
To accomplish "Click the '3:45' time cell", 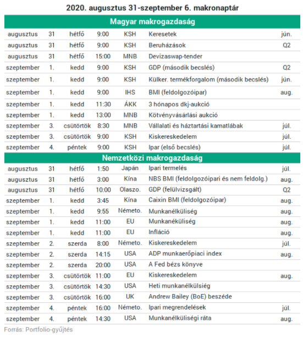I will (103, 200).
